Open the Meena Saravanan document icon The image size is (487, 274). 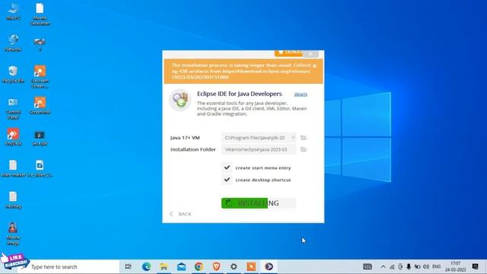pyautogui.click(x=40, y=14)
